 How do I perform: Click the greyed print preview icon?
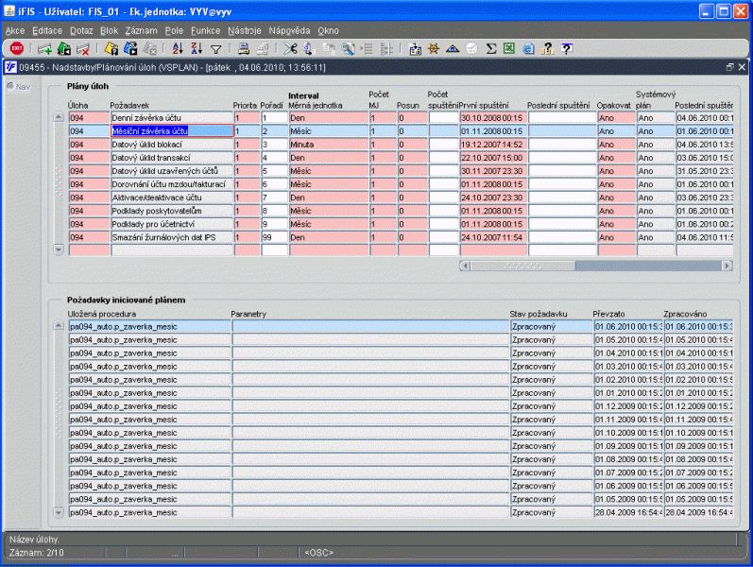(x=263, y=48)
